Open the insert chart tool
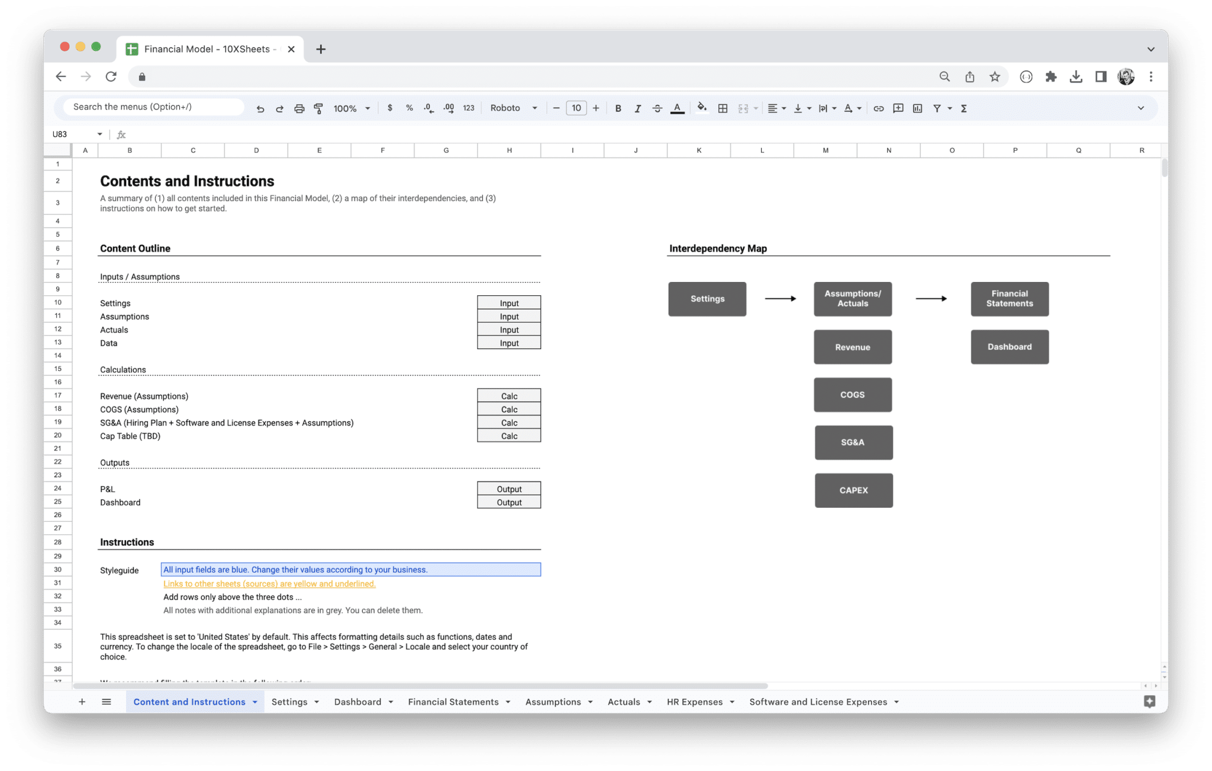This screenshot has width=1212, height=771. pos(918,108)
